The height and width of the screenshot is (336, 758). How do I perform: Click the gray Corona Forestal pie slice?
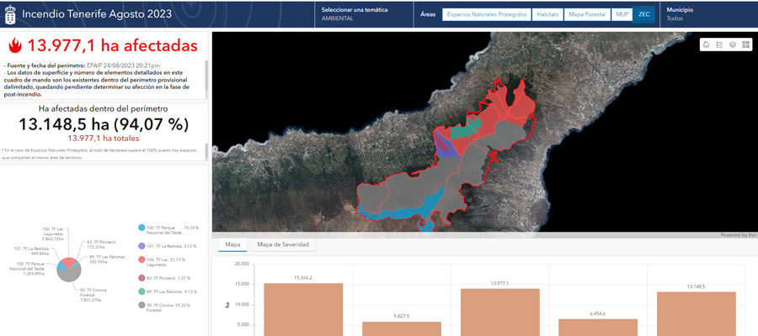pyautogui.click(x=69, y=275)
